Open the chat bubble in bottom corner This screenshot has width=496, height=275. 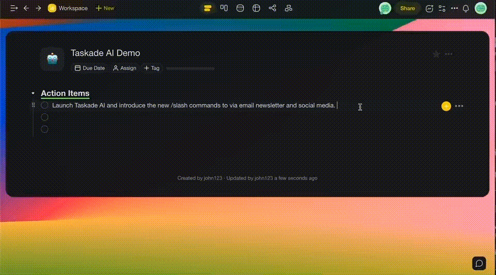click(x=479, y=263)
